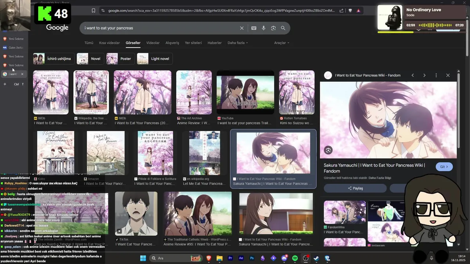Filter by the 'Novel' chip
The image size is (470, 264).
(x=90, y=59)
